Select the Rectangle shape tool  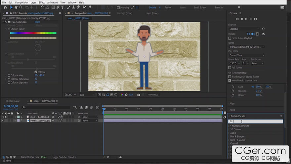(53, 7)
